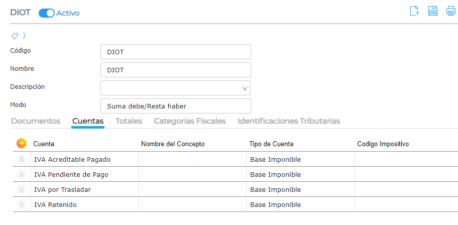This screenshot has width=458, height=225.
Task: Expand the Descripción dropdown arrow
Action: 245,88
